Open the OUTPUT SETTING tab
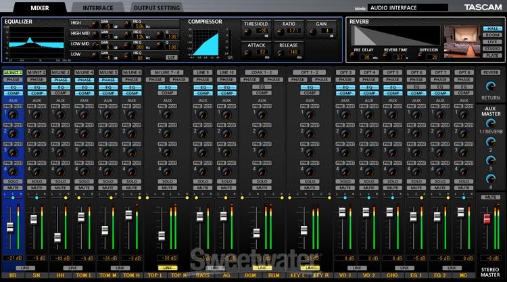 coord(157,7)
